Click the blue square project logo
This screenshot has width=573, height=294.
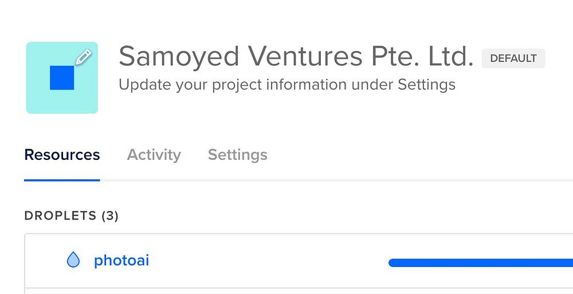point(62,78)
